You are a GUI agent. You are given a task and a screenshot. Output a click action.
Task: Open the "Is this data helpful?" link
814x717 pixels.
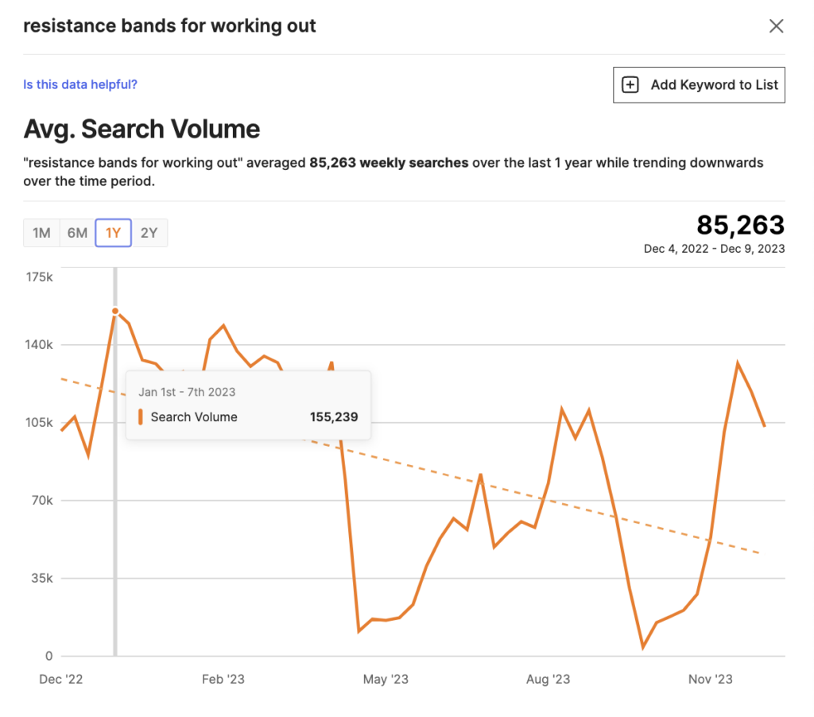pos(80,84)
